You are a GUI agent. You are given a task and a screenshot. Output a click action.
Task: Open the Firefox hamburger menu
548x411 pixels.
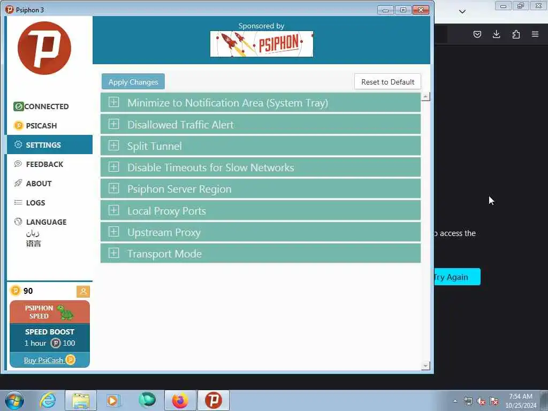point(535,34)
